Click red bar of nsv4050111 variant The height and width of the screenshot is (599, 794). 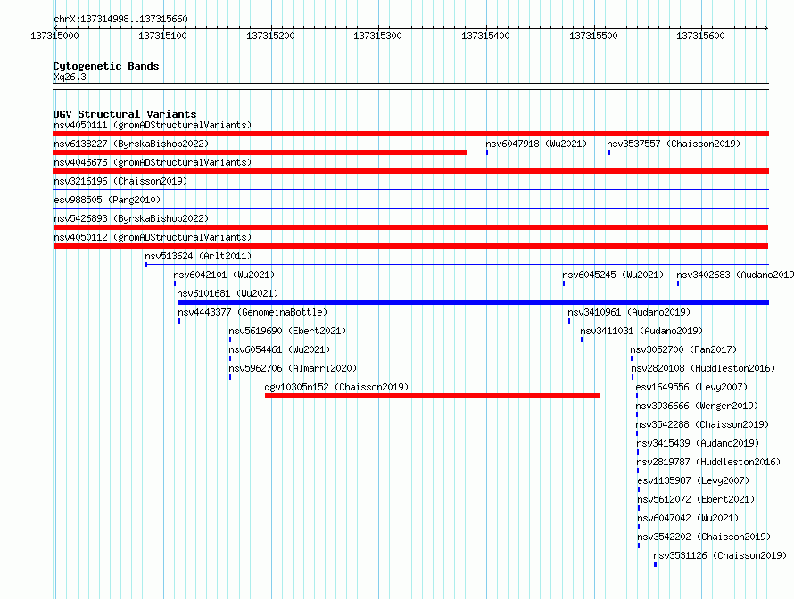tap(410, 134)
